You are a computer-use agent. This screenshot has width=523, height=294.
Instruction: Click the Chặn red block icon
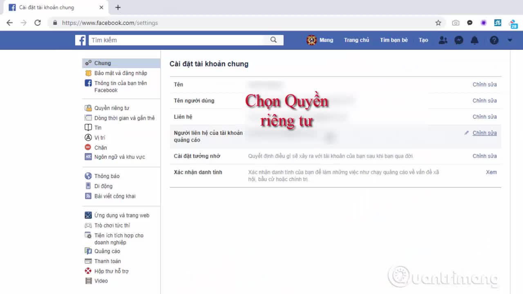[x=88, y=147]
